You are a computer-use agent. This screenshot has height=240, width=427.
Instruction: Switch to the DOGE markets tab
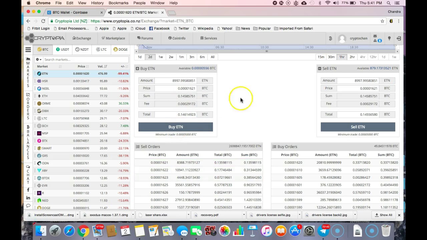pos(120,49)
